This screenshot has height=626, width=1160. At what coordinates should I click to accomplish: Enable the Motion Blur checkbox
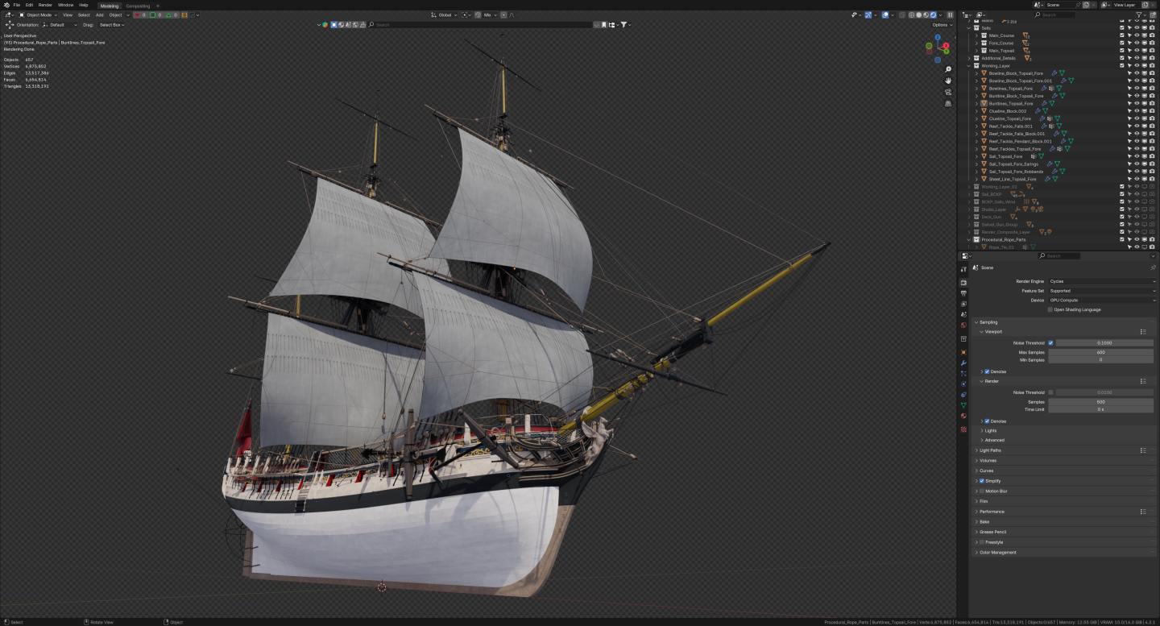tap(982, 491)
